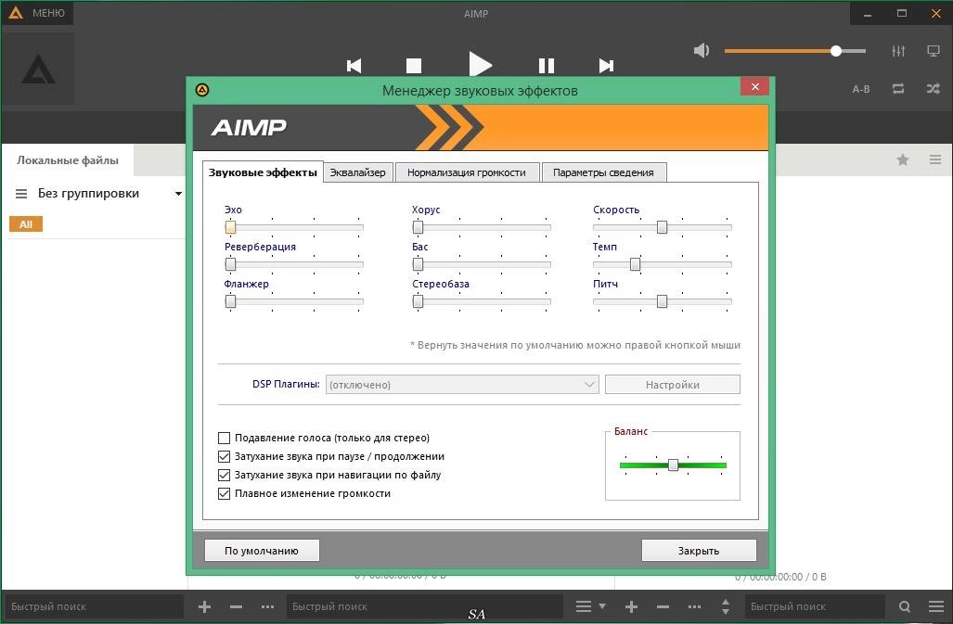Screen dimensions: 953x624
Task: Click the sort up-down arrows icon
Action: (726, 606)
